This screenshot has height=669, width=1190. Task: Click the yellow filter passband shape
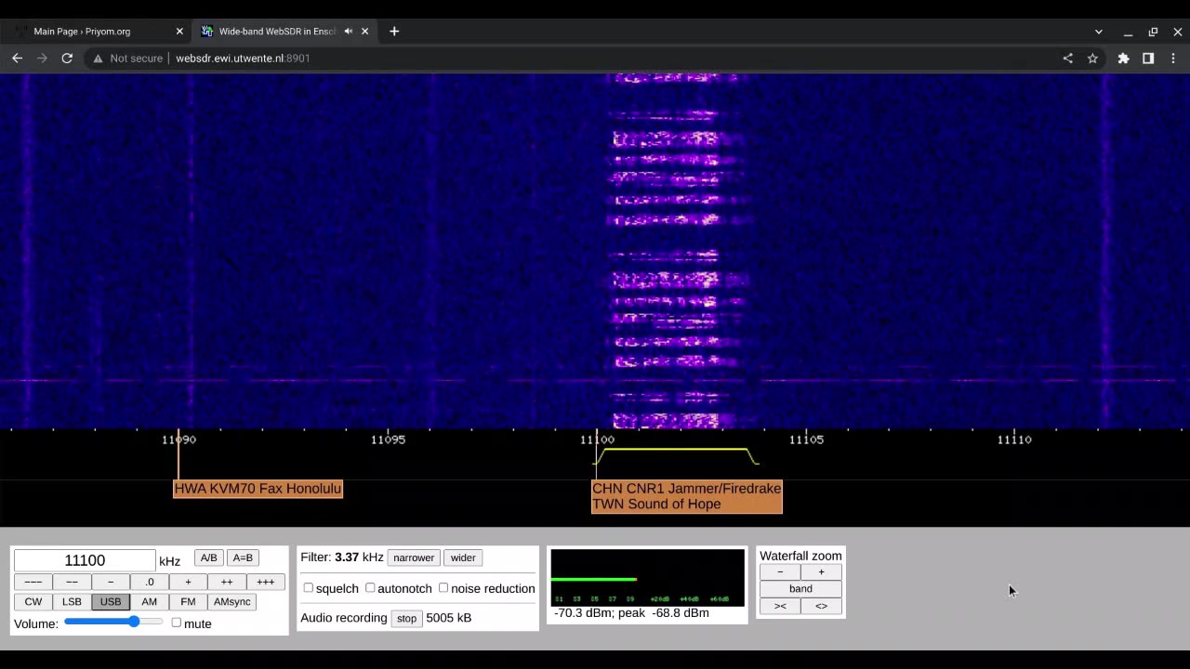(678, 455)
